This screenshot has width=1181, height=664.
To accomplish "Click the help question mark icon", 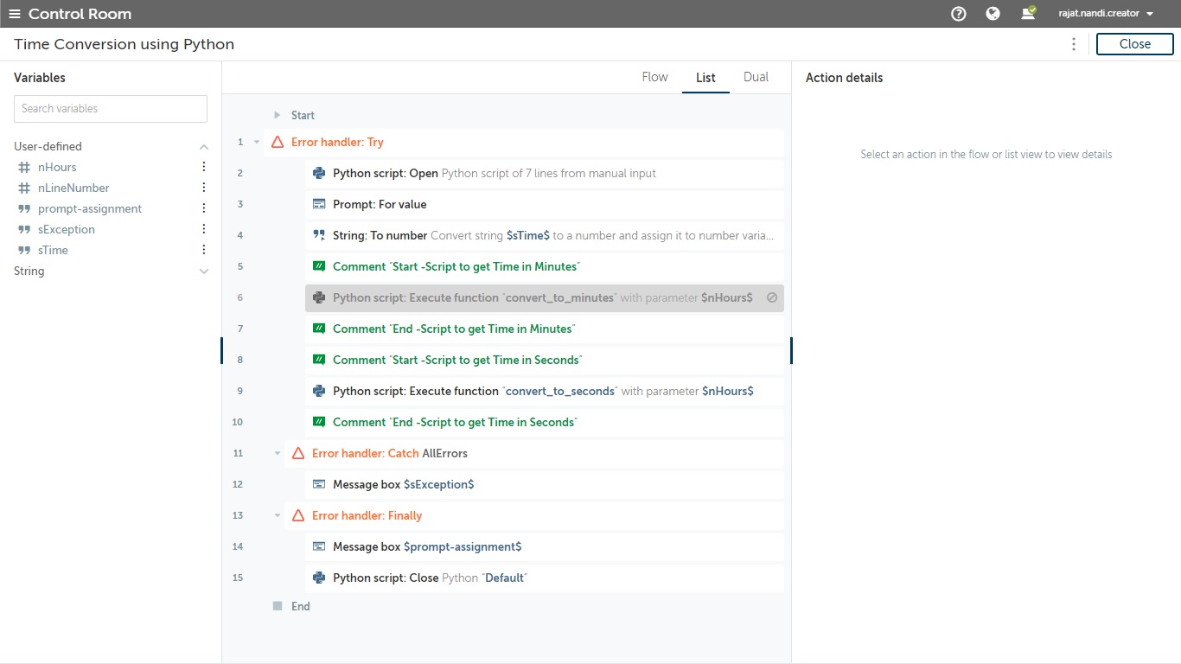I will click(958, 14).
